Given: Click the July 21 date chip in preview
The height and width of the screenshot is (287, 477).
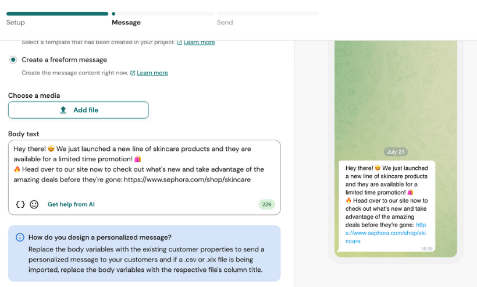Looking at the screenshot, I should (396, 152).
